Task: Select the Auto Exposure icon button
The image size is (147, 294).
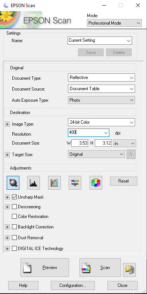Action: pyautogui.click(x=13, y=183)
